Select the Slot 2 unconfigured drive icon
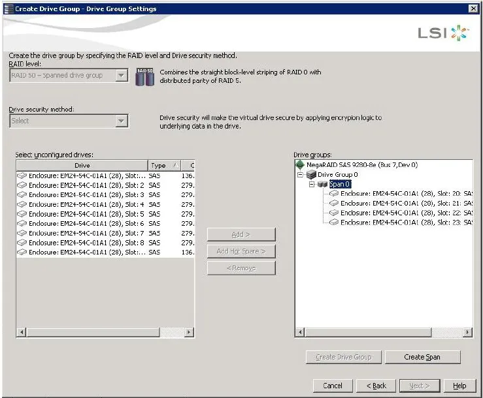 pyautogui.click(x=22, y=185)
